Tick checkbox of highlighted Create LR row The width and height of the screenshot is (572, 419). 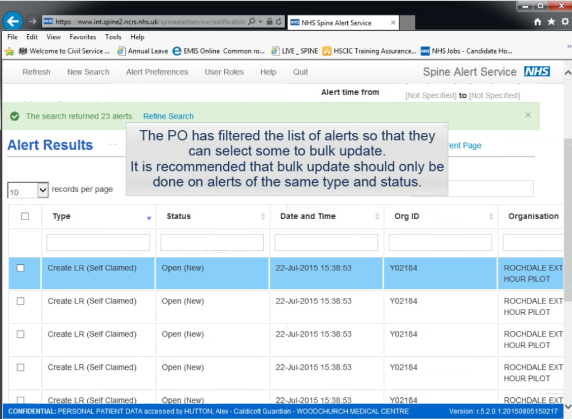[21, 268]
